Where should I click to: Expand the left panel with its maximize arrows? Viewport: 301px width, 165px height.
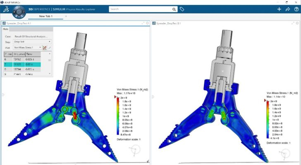pyautogui.click(x=143, y=23)
